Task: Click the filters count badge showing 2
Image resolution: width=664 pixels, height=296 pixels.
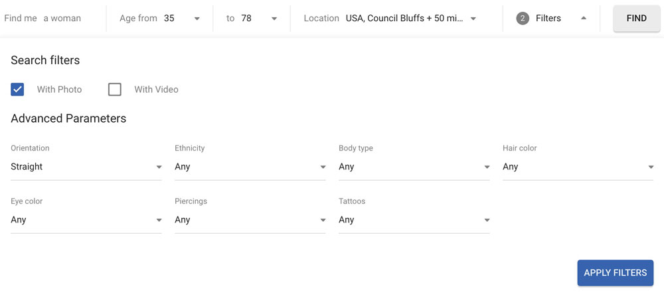Action: [x=523, y=18]
